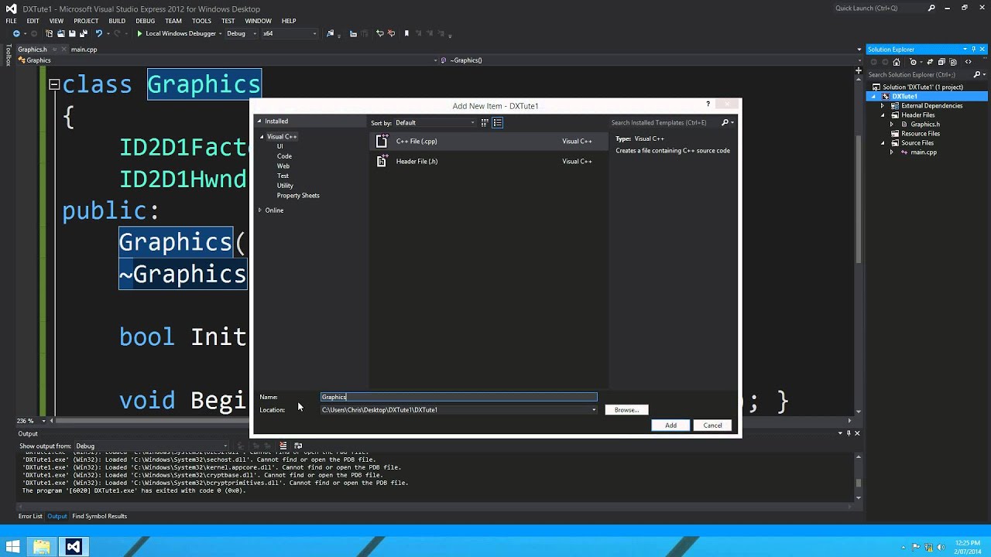Pin the Solution Explorer panel
Screen dimensions: 991x557
click(973, 50)
